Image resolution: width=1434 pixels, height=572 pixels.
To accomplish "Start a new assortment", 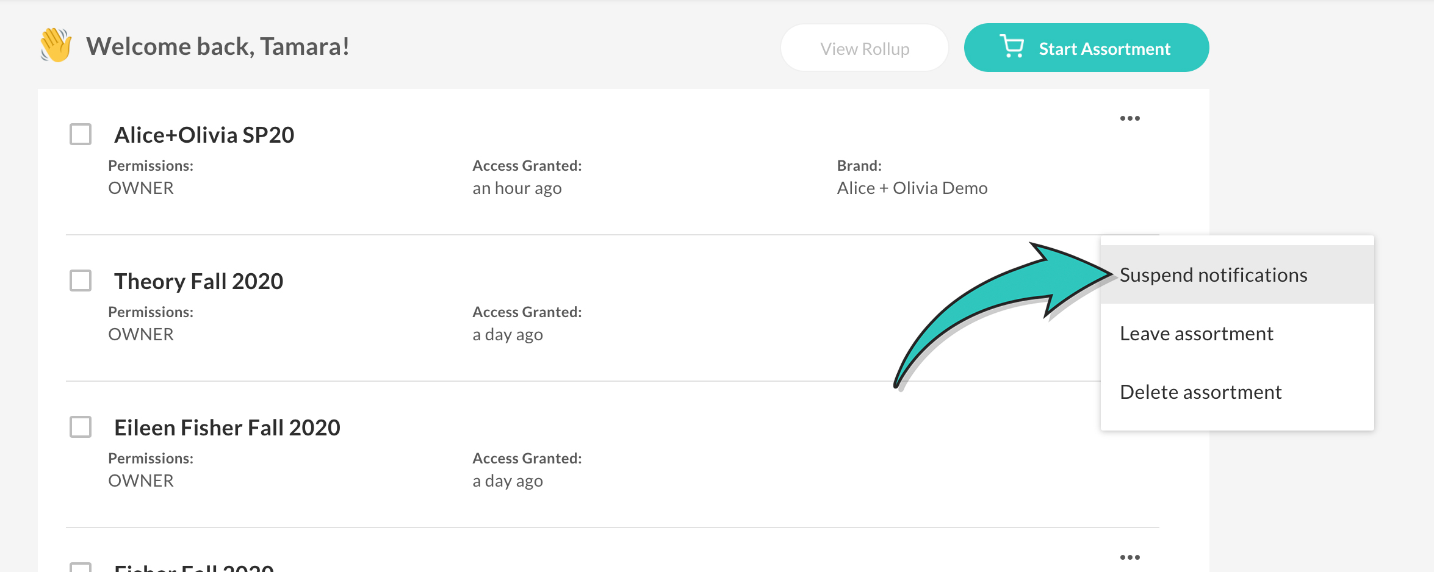I will pyautogui.click(x=1086, y=48).
